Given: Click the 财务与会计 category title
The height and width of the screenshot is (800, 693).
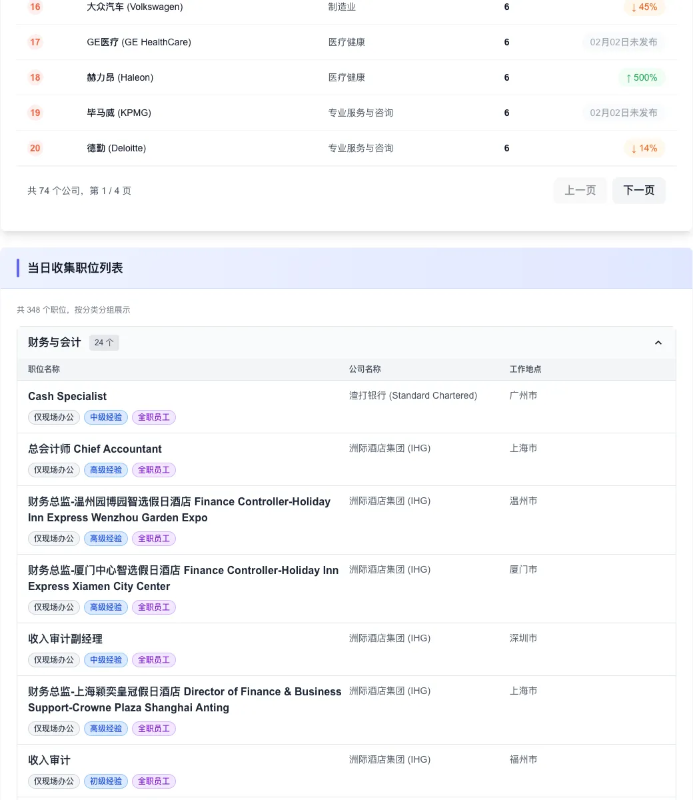Looking at the screenshot, I should 55,342.
